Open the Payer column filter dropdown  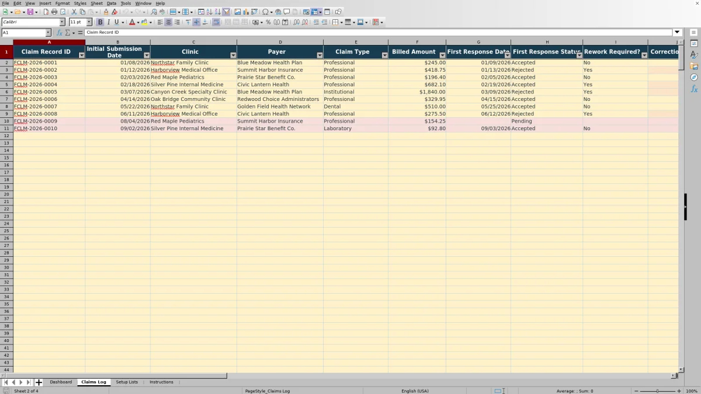click(320, 55)
